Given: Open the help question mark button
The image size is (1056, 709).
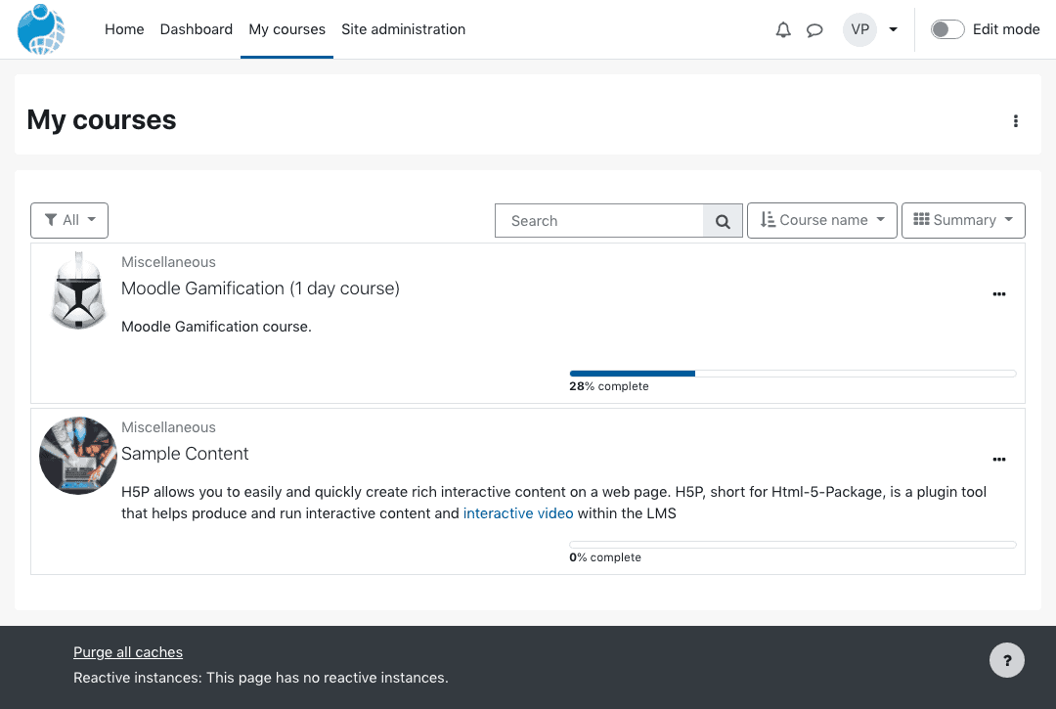Looking at the screenshot, I should [x=1007, y=660].
